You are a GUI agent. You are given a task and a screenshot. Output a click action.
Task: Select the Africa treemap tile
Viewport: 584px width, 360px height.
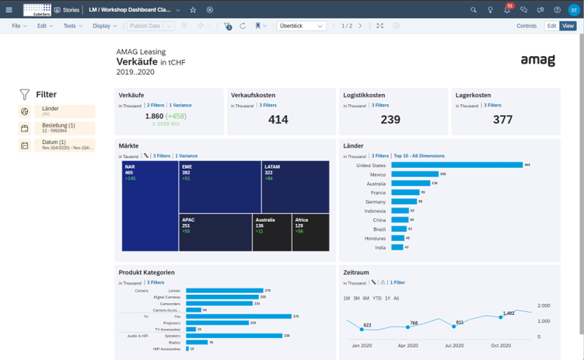[310, 232]
